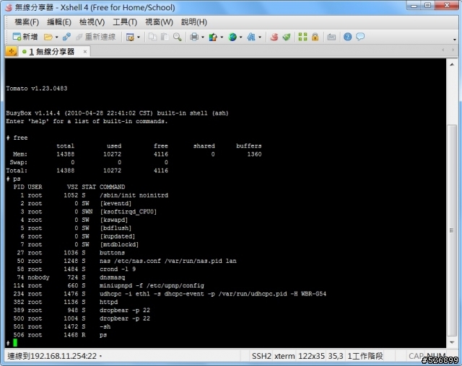Click '122x35' terminal size in status bar
This screenshot has width=462, height=366.
(311, 357)
